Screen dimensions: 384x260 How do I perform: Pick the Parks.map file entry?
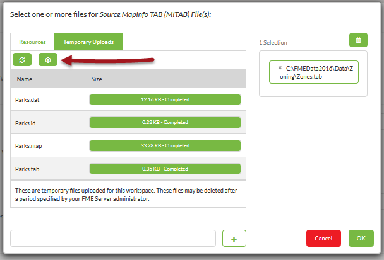(28, 146)
